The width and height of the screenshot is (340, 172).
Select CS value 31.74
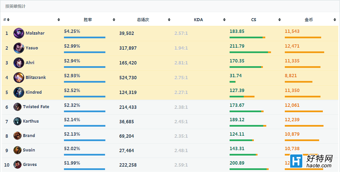(236, 76)
